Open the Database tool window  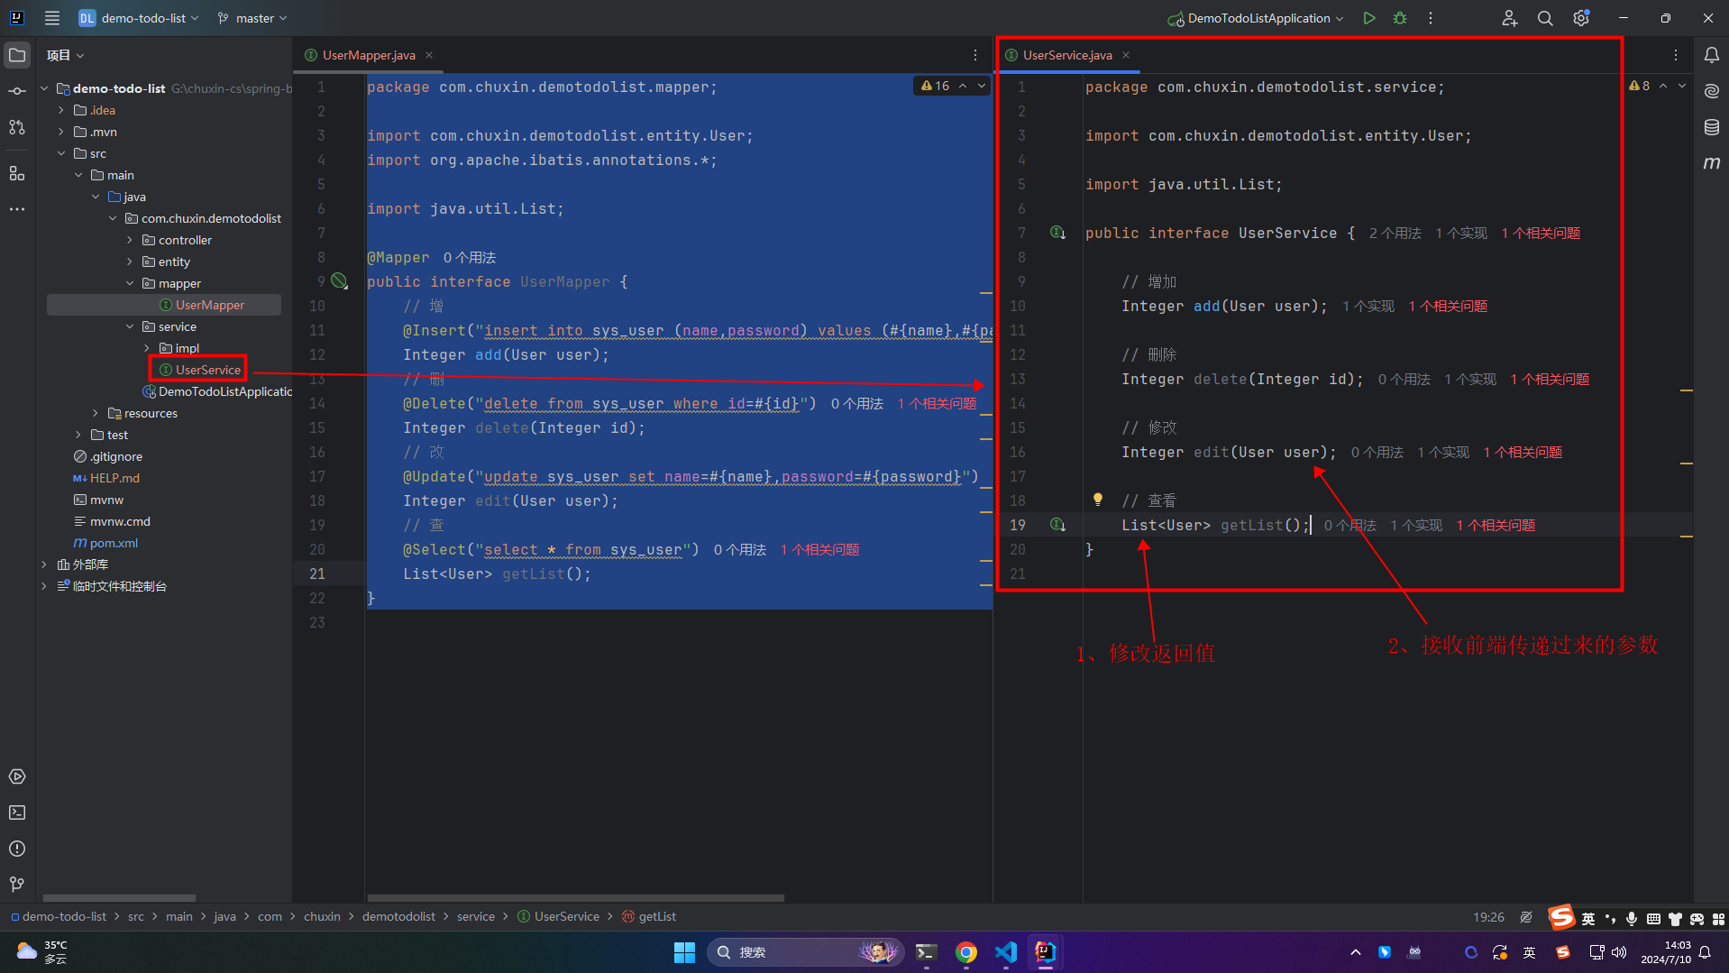pos(1711,127)
